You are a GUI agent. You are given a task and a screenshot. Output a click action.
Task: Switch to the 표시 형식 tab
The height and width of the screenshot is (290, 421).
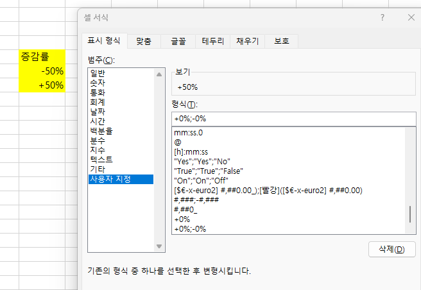coord(104,41)
